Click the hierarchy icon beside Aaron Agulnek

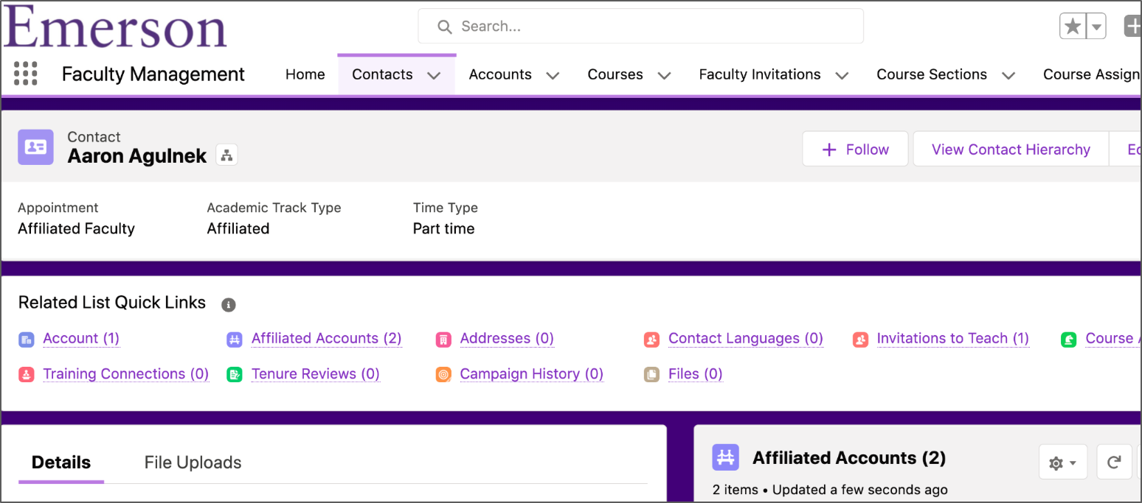pyautogui.click(x=226, y=155)
